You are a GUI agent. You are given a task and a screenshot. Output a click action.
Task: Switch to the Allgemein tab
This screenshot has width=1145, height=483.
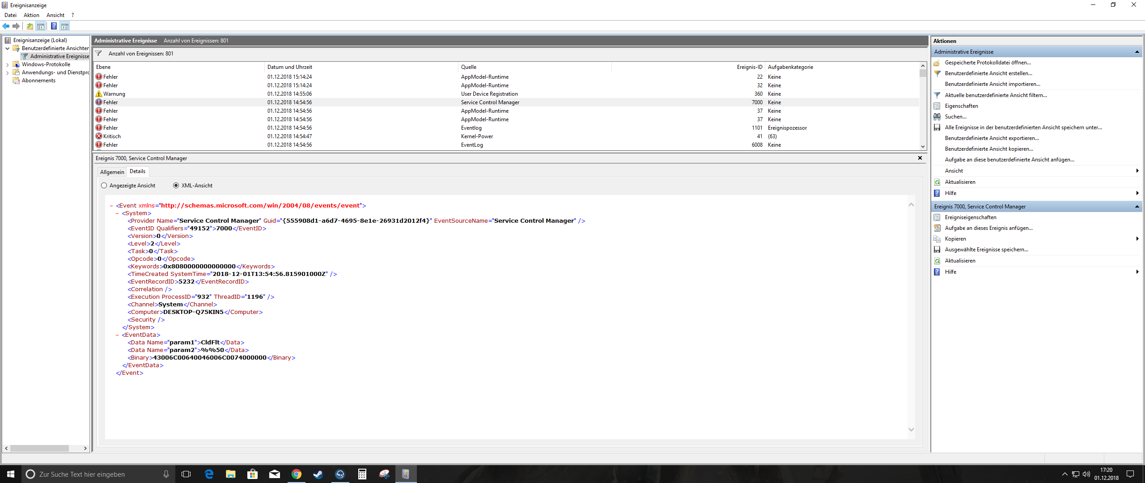coord(112,172)
